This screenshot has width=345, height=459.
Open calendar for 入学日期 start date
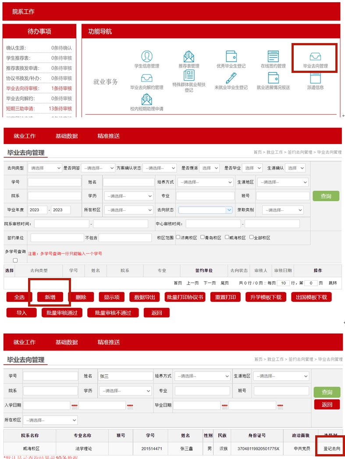pos(75,406)
